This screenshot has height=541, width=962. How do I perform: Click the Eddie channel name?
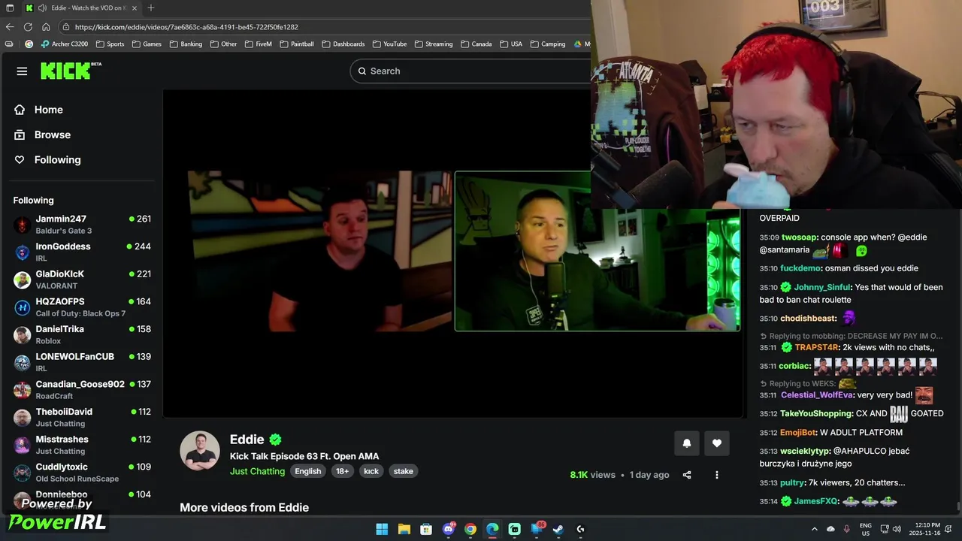(x=247, y=440)
